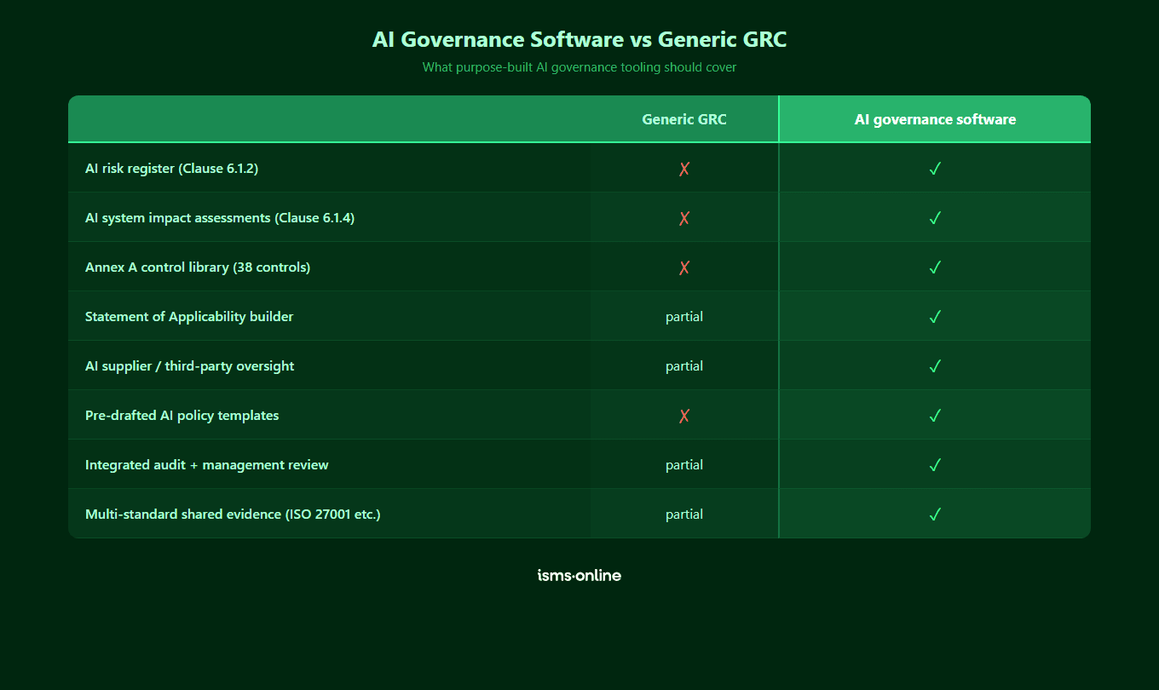
Task: Click the green checkmark for AI risk register
Action: (935, 169)
